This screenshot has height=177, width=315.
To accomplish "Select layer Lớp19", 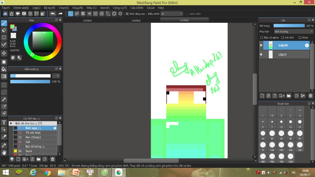I will 284,54.
